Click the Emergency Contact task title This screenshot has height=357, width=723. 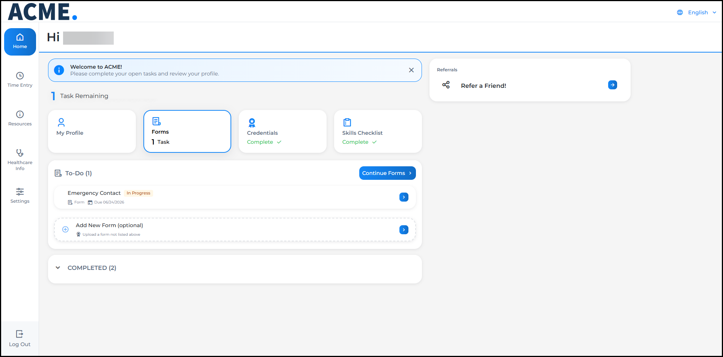(x=94, y=193)
